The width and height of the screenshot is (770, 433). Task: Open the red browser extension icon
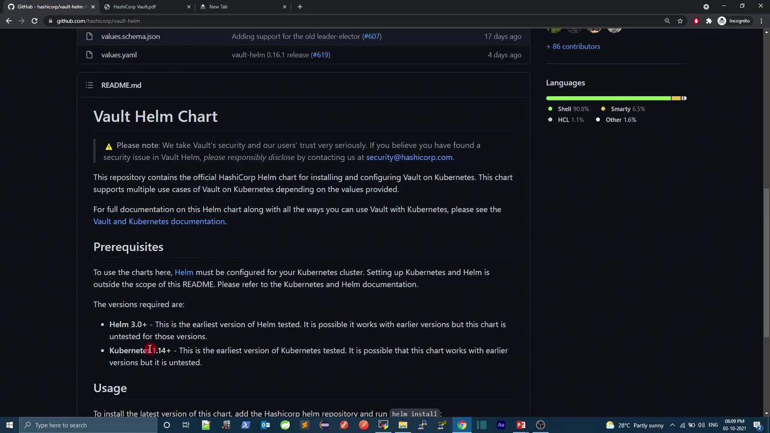click(x=696, y=21)
